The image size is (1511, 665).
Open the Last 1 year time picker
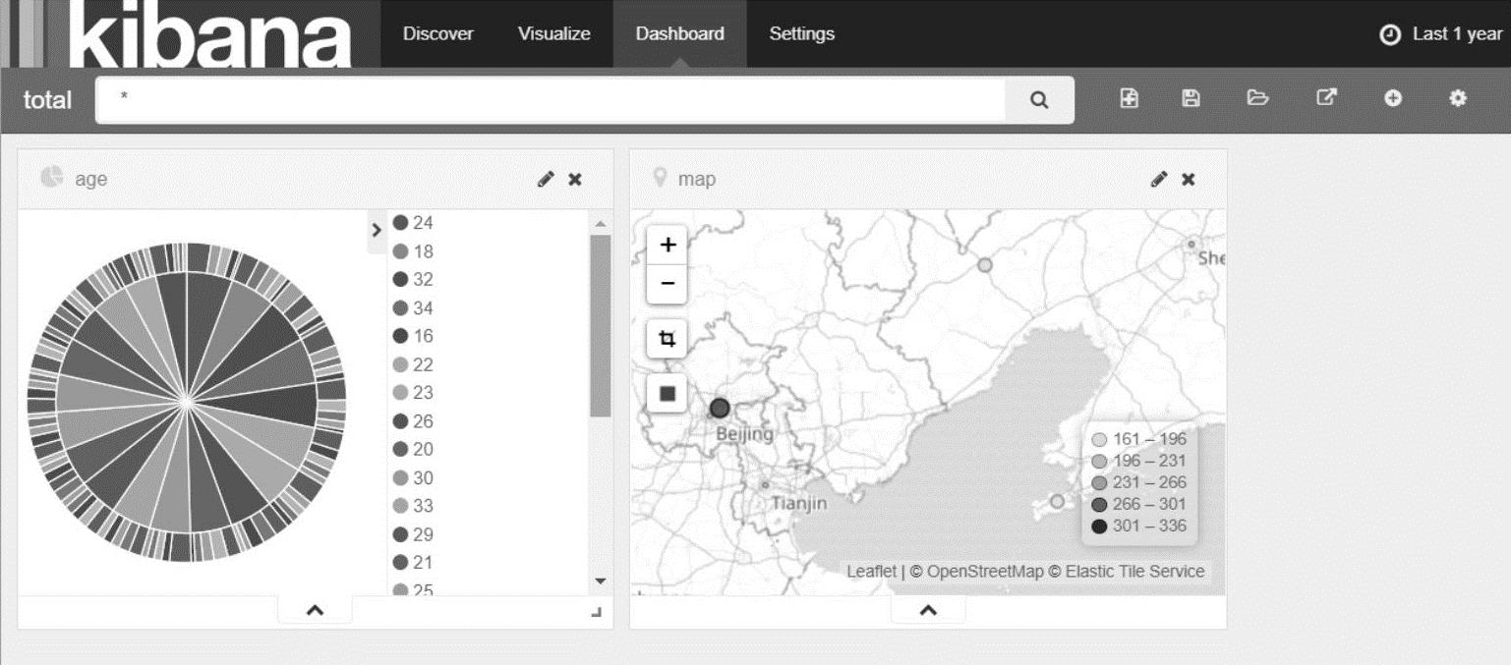click(x=1443, y=34)
